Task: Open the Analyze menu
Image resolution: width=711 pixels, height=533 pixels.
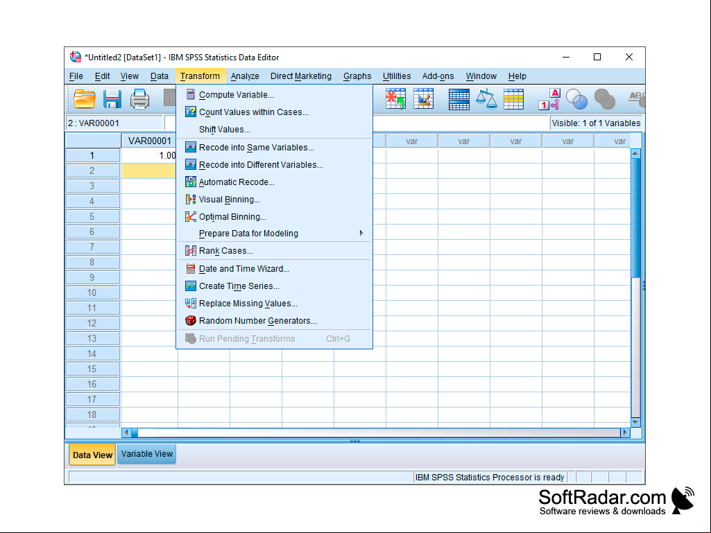Action: point(245,76)
